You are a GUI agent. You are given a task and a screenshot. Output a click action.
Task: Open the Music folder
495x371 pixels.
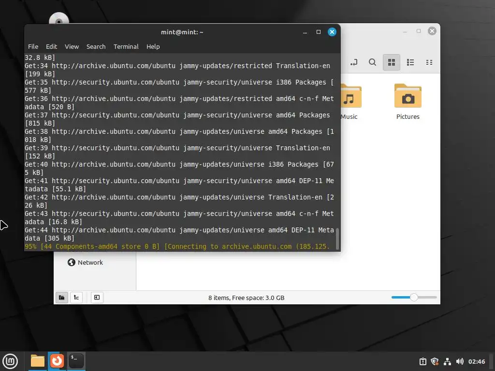coord(350,101)
